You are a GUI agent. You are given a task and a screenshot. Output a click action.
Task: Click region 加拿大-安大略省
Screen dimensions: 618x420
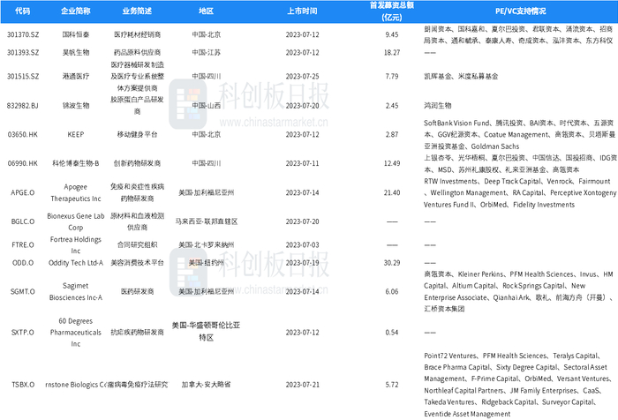(206, 385)
